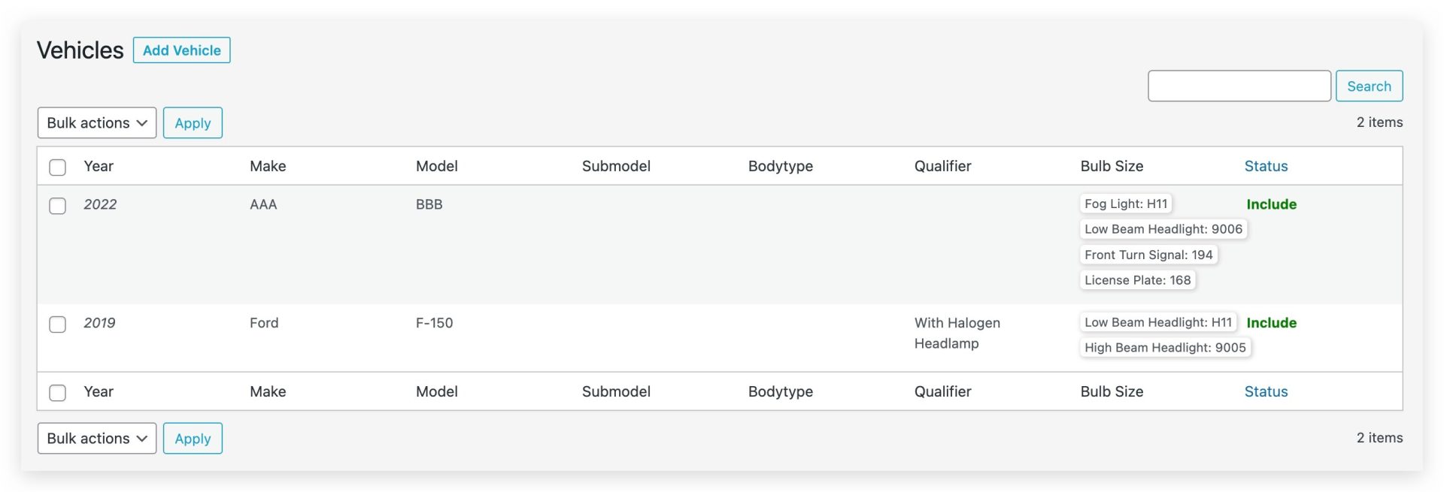The height and width of the screenshot is (492, 1444).
Task: Click the top Apply button
Action: tap(193, 123)
